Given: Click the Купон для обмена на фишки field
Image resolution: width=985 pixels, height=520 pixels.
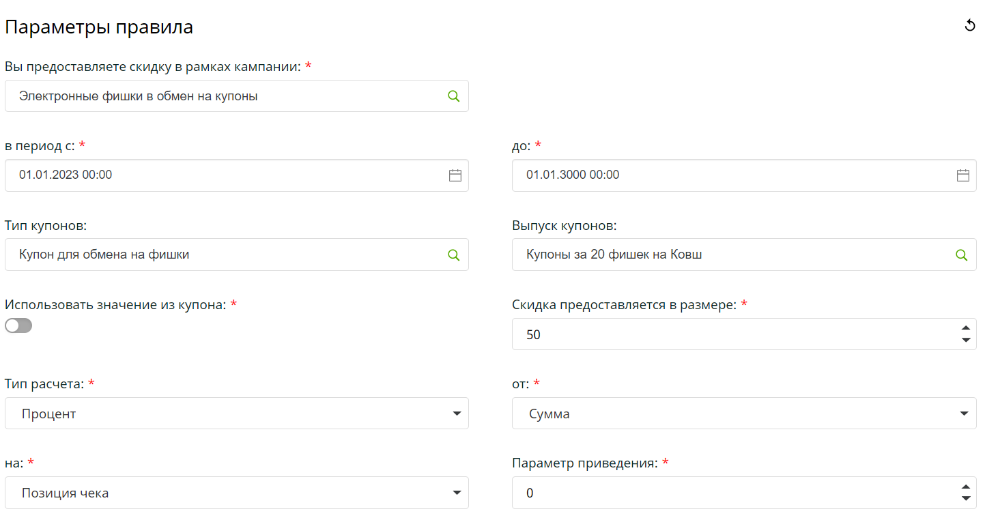Looking at the screenshot, I should coord(225,255).
